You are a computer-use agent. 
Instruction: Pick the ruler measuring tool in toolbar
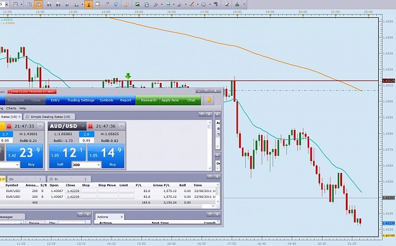(x=127, y=4)
